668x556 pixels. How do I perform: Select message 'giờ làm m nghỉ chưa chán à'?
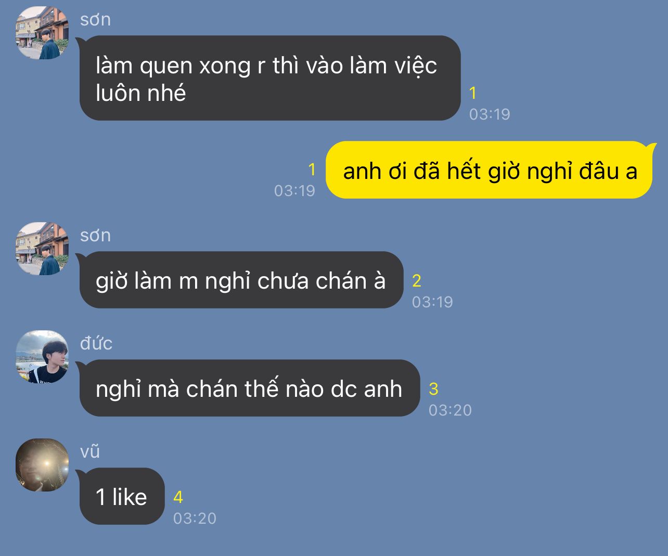pos(241,280)
